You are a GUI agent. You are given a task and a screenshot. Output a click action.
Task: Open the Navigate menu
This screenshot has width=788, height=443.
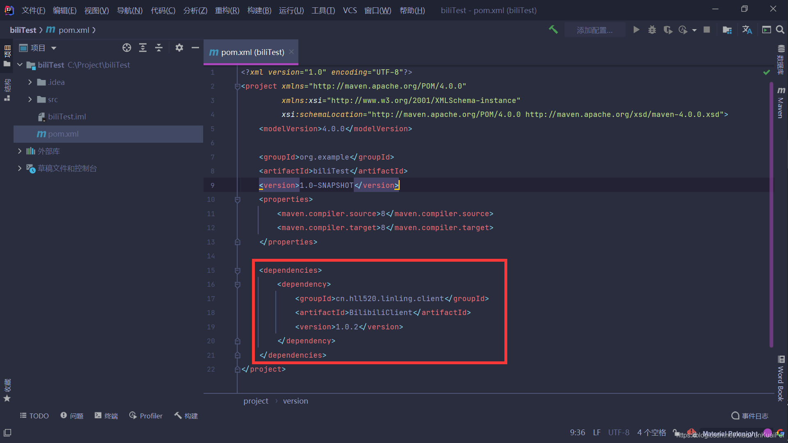(130, 10)
